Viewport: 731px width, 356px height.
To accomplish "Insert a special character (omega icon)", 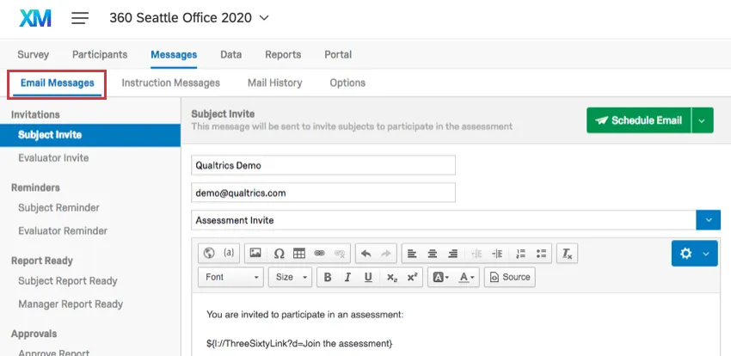I will 279,254.
